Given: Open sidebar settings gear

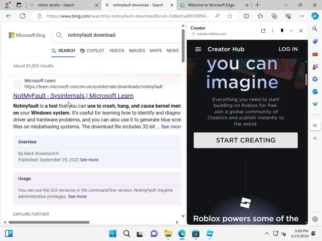Looking at the screenshot, I should (x=315, y=219).
